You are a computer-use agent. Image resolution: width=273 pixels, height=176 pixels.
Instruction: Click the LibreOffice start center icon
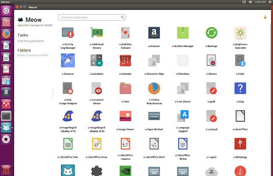240,116
